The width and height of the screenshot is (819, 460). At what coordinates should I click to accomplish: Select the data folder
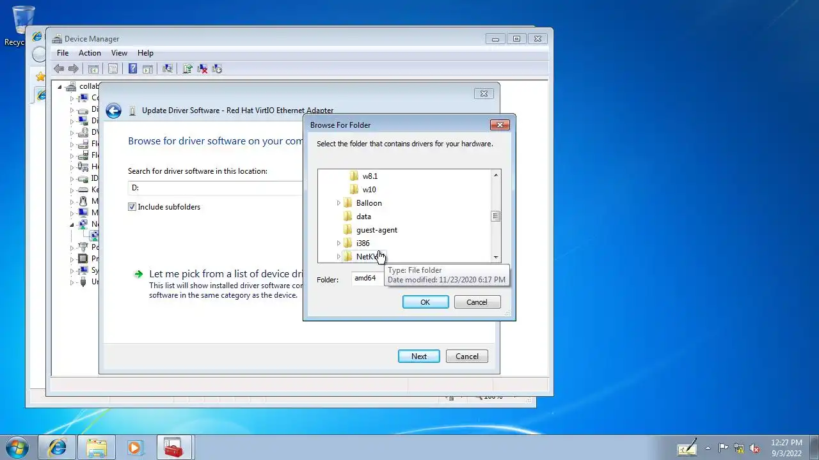coord(363,217)
